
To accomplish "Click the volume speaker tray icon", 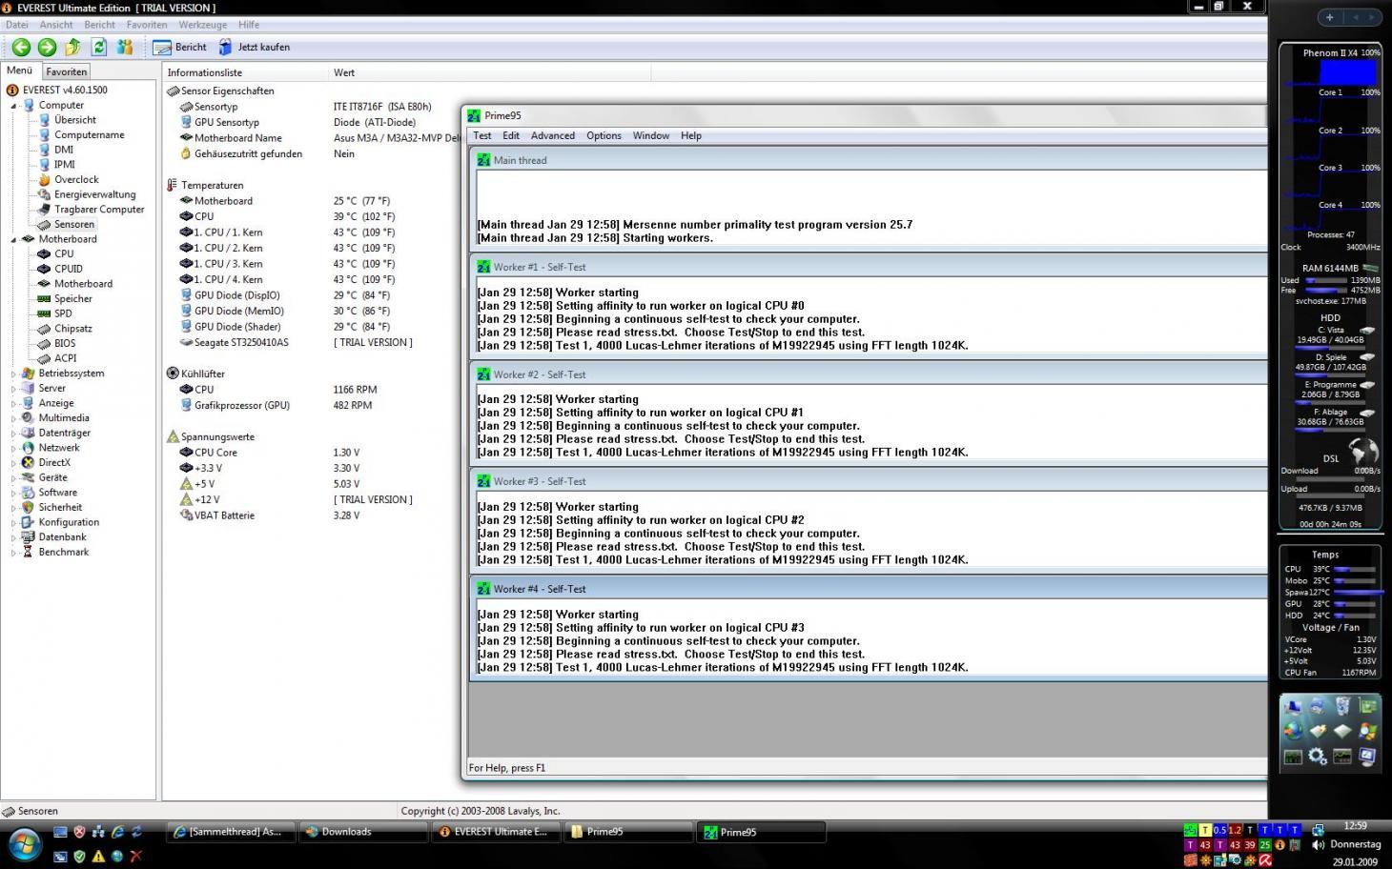I will (x=1318, y=845).
